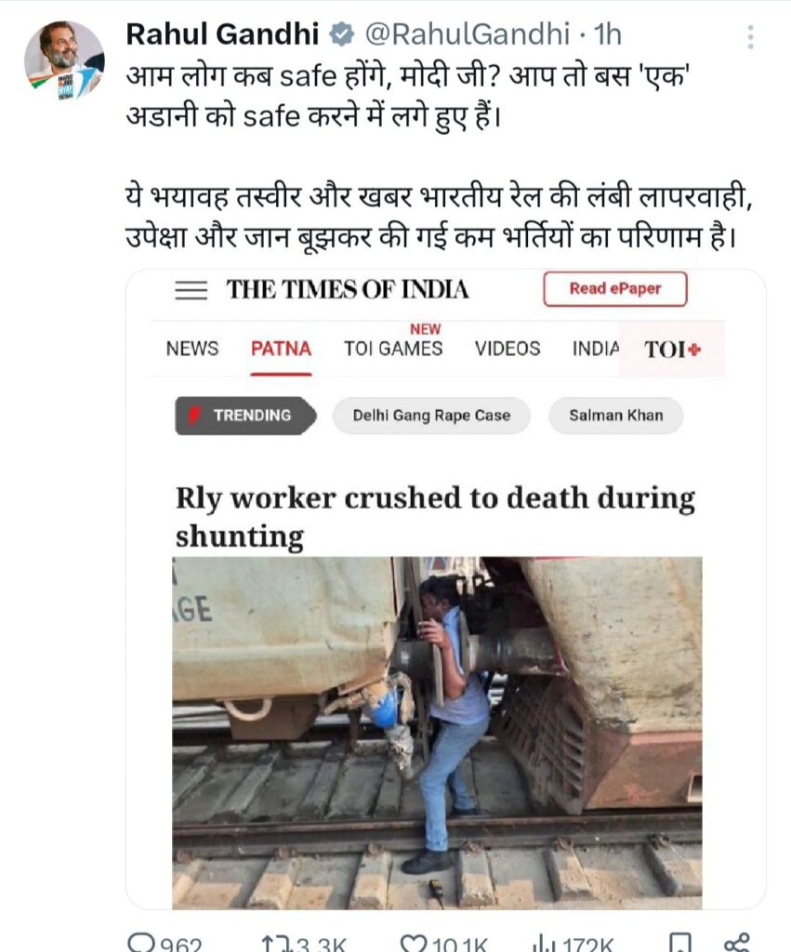Click the verified badge beside Rahul Gandhi
The image size is (791, 952).
(x=342, y=34)
